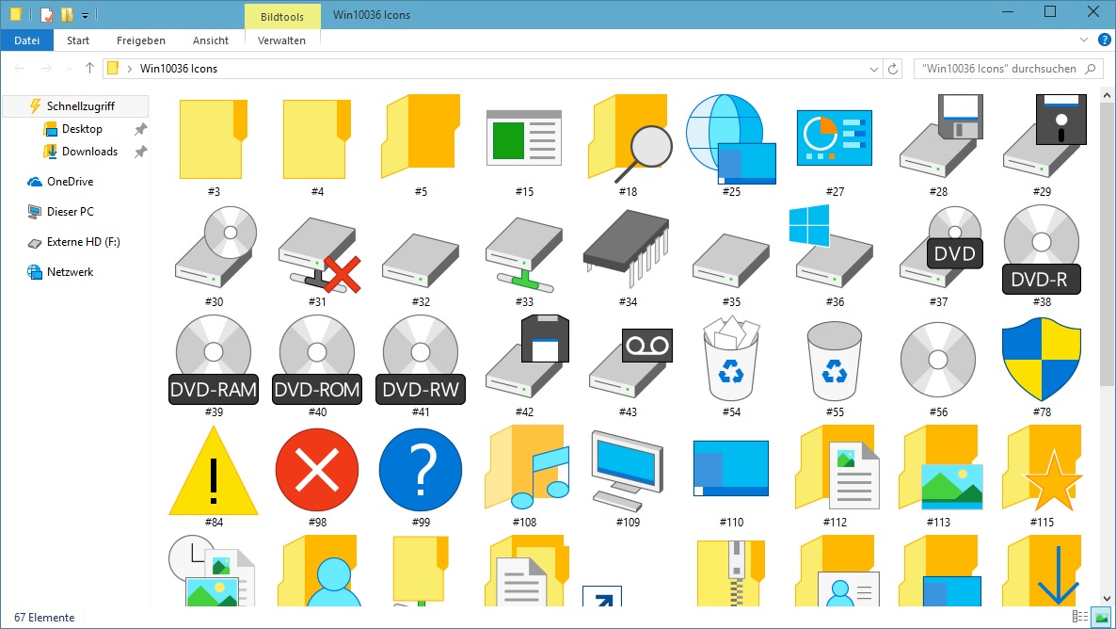Select the computer monitor icon #109
The width and height of the screenshot is (1116, 629).
pyautogui.click(x=627, y=468)
